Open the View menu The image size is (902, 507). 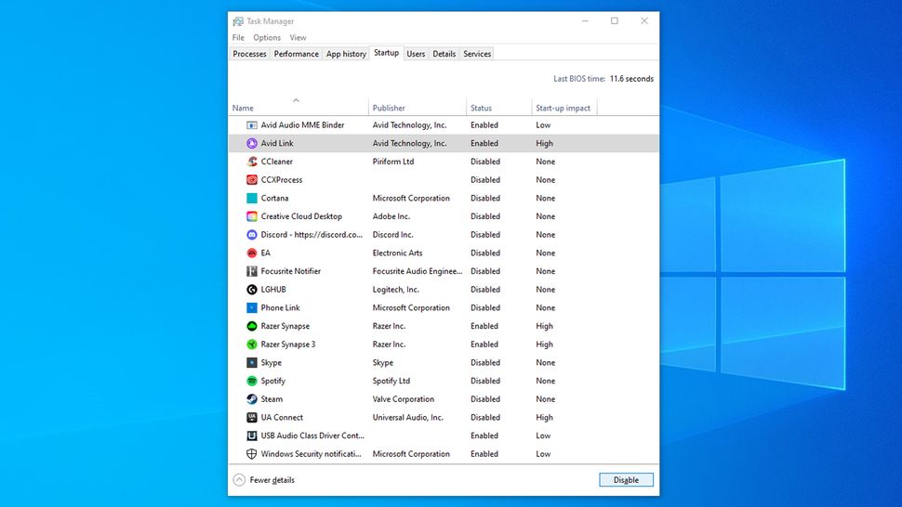pyautogui.click(x=298, y=37)
